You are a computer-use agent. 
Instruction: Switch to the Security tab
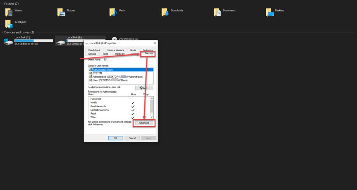click(x=149, y=53)
